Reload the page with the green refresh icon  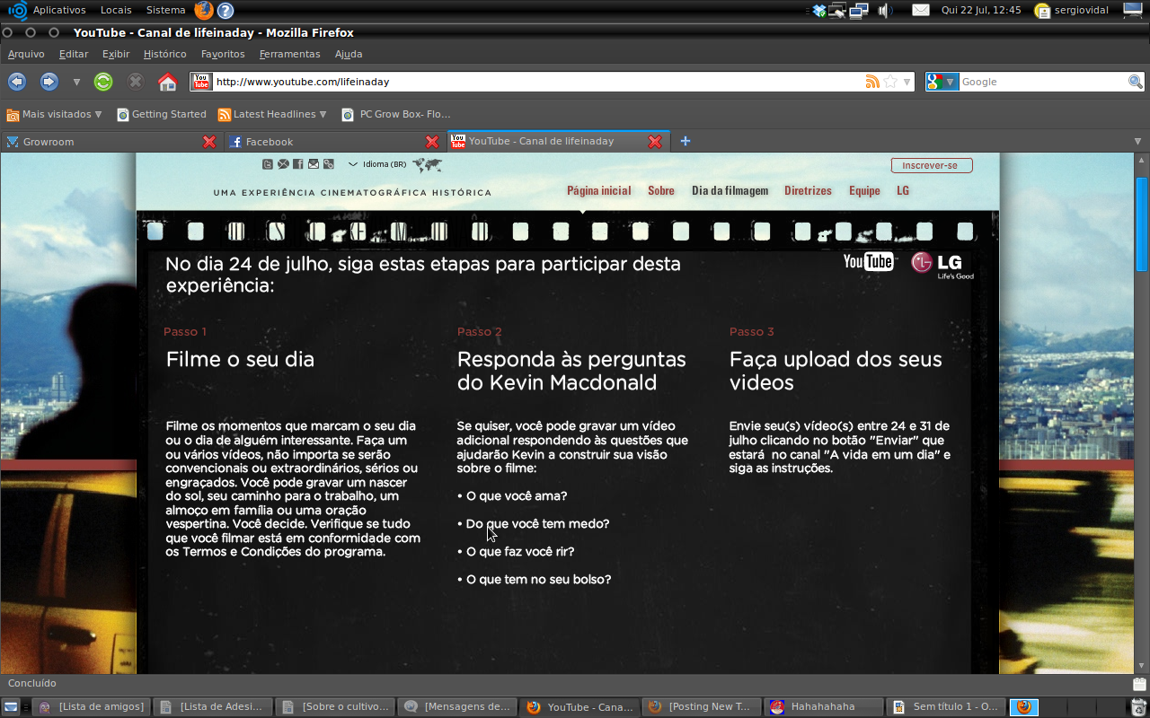(x=103, y=82)
